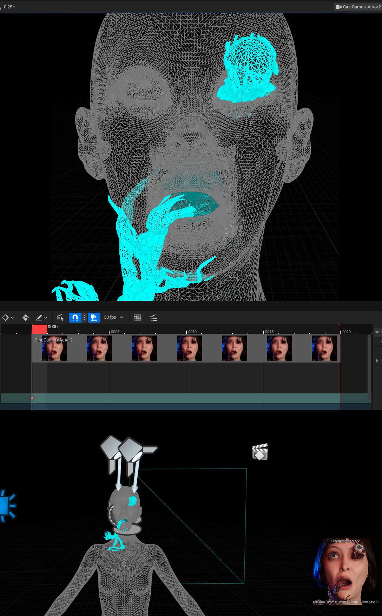Expand the keyframe diamond dropdown arrow

12,318
